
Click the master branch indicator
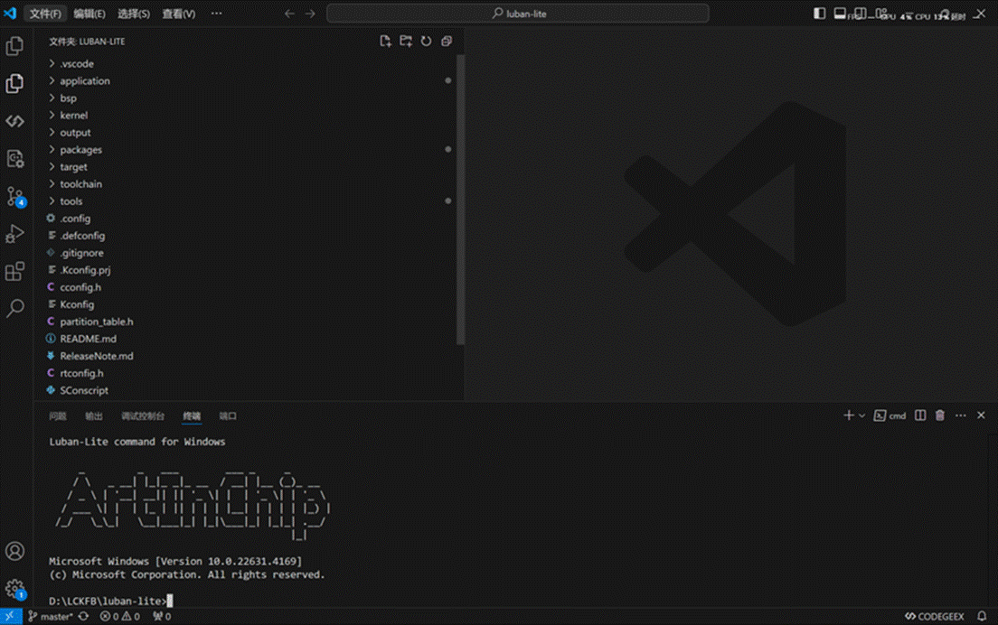coord(51,616)
